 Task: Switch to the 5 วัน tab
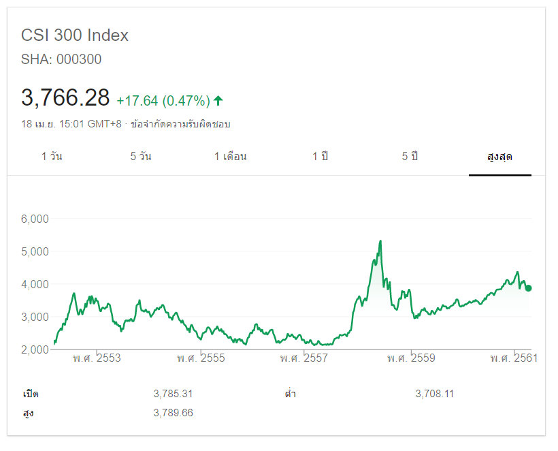pos(141,157)
